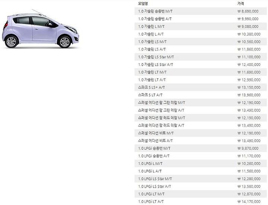Select the 스파크 S LT A/T model name
Image resolution: width=268 pixels, height=205 pixels.
150,95
